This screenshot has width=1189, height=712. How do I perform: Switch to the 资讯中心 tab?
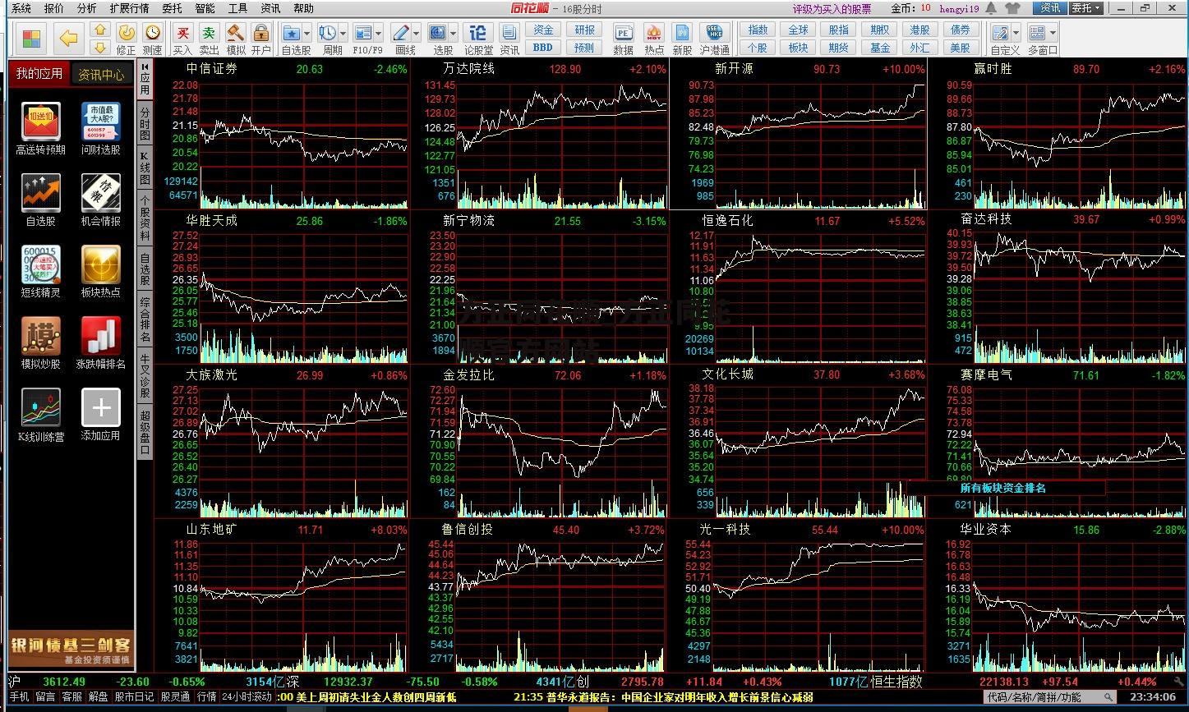(101, 74)
